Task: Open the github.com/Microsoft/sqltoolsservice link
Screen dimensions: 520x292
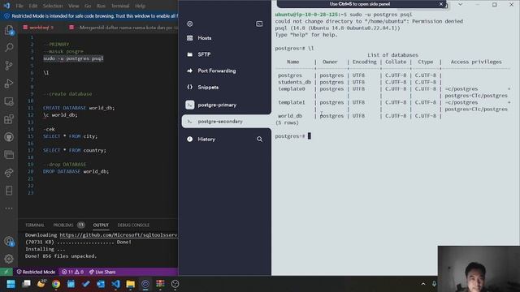Action: click(119, 235)
